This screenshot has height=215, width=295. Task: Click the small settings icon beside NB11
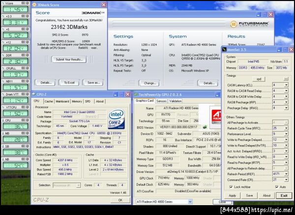[x=23, y=81]
